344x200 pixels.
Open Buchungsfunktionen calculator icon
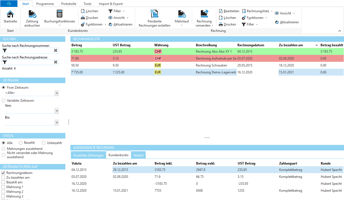coord(60,14)
